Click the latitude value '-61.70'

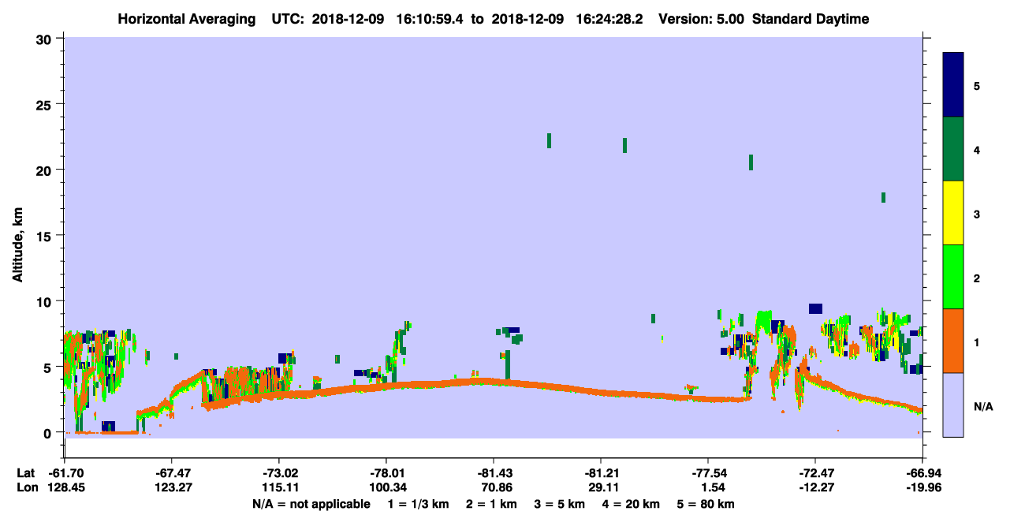[66, 473]
